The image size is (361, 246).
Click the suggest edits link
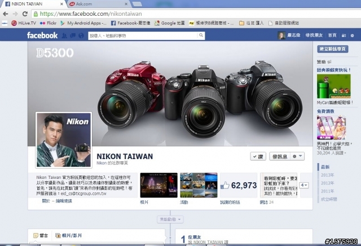click(64, 201)
